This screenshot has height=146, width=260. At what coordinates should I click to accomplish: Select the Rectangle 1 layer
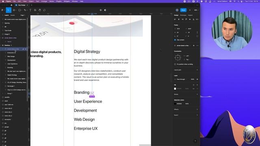(x=11, y=86)
